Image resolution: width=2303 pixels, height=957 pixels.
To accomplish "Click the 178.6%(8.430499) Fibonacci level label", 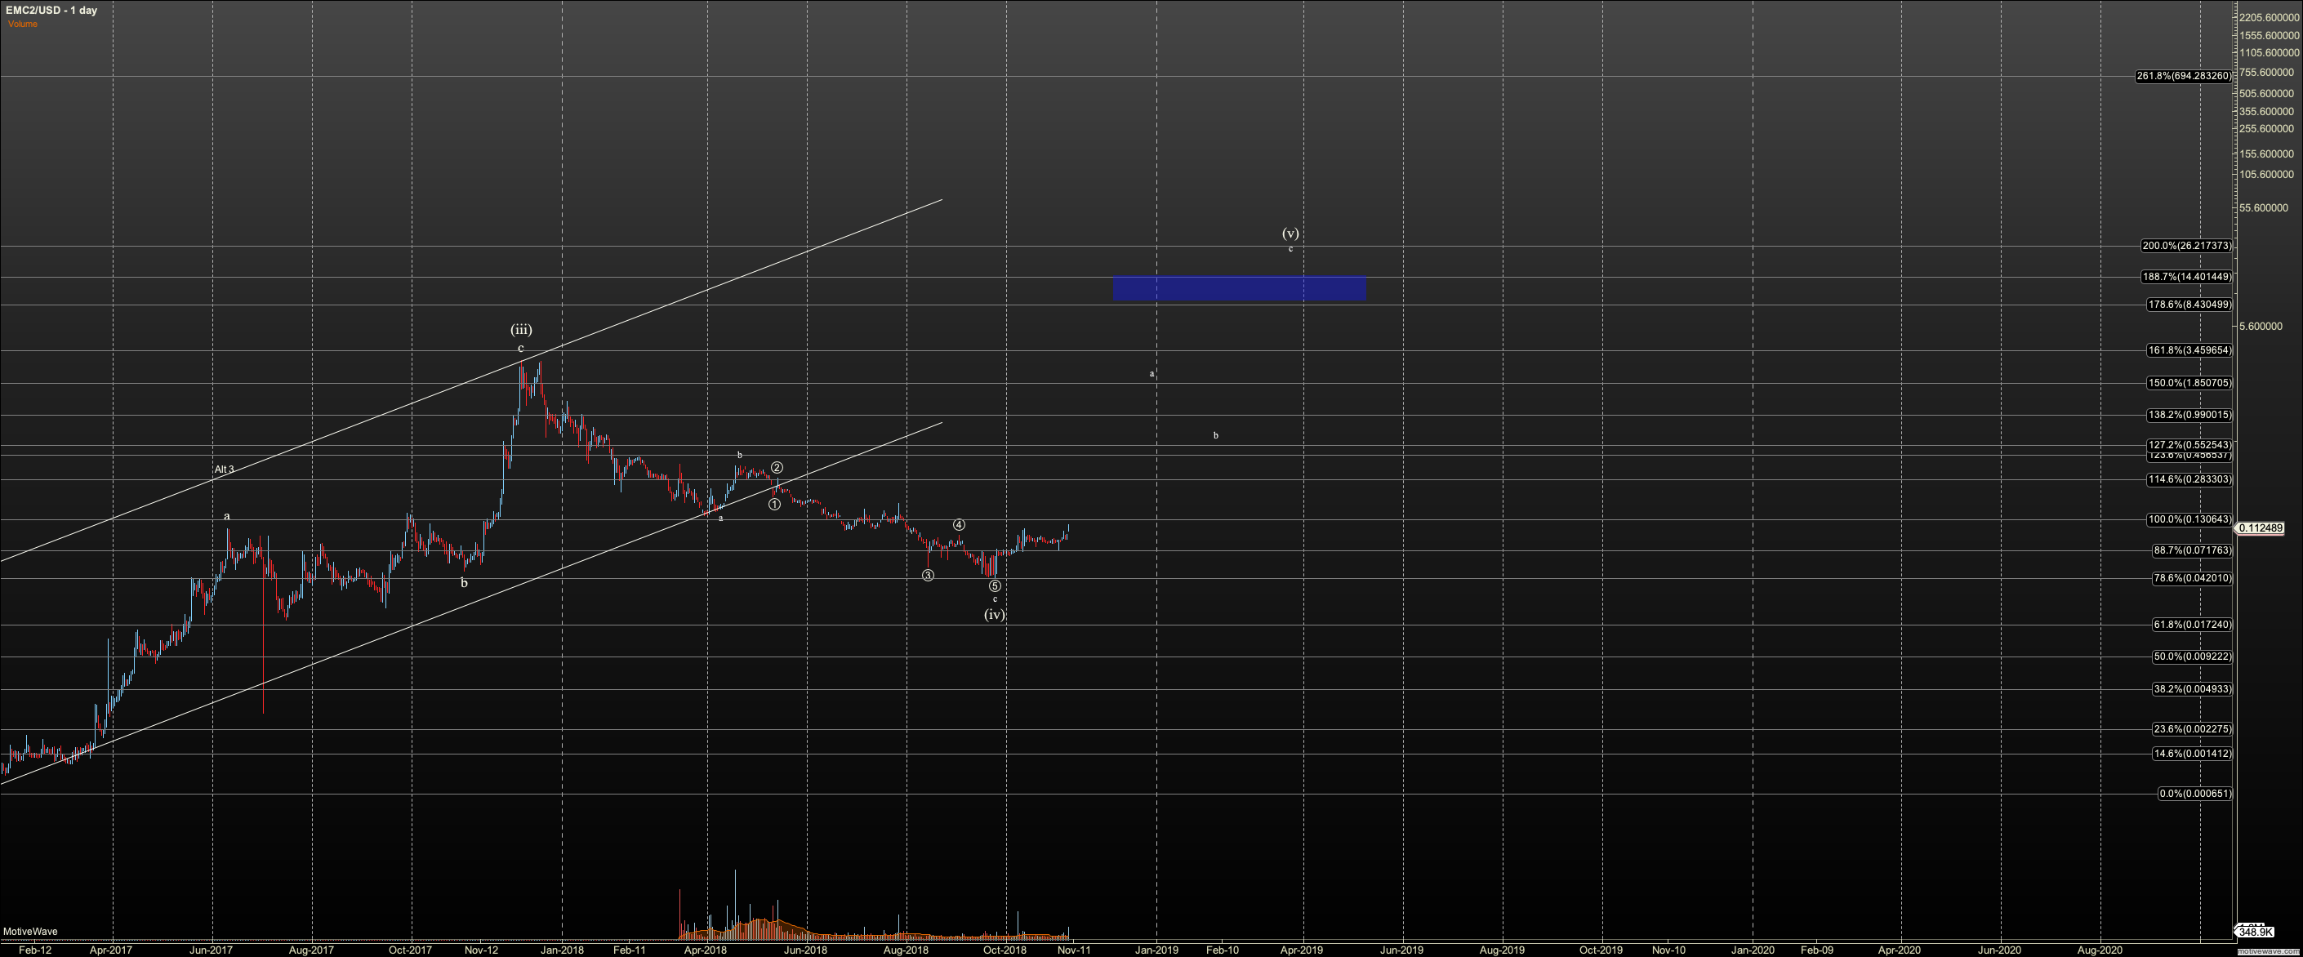I will click(x=2189, y=305).
